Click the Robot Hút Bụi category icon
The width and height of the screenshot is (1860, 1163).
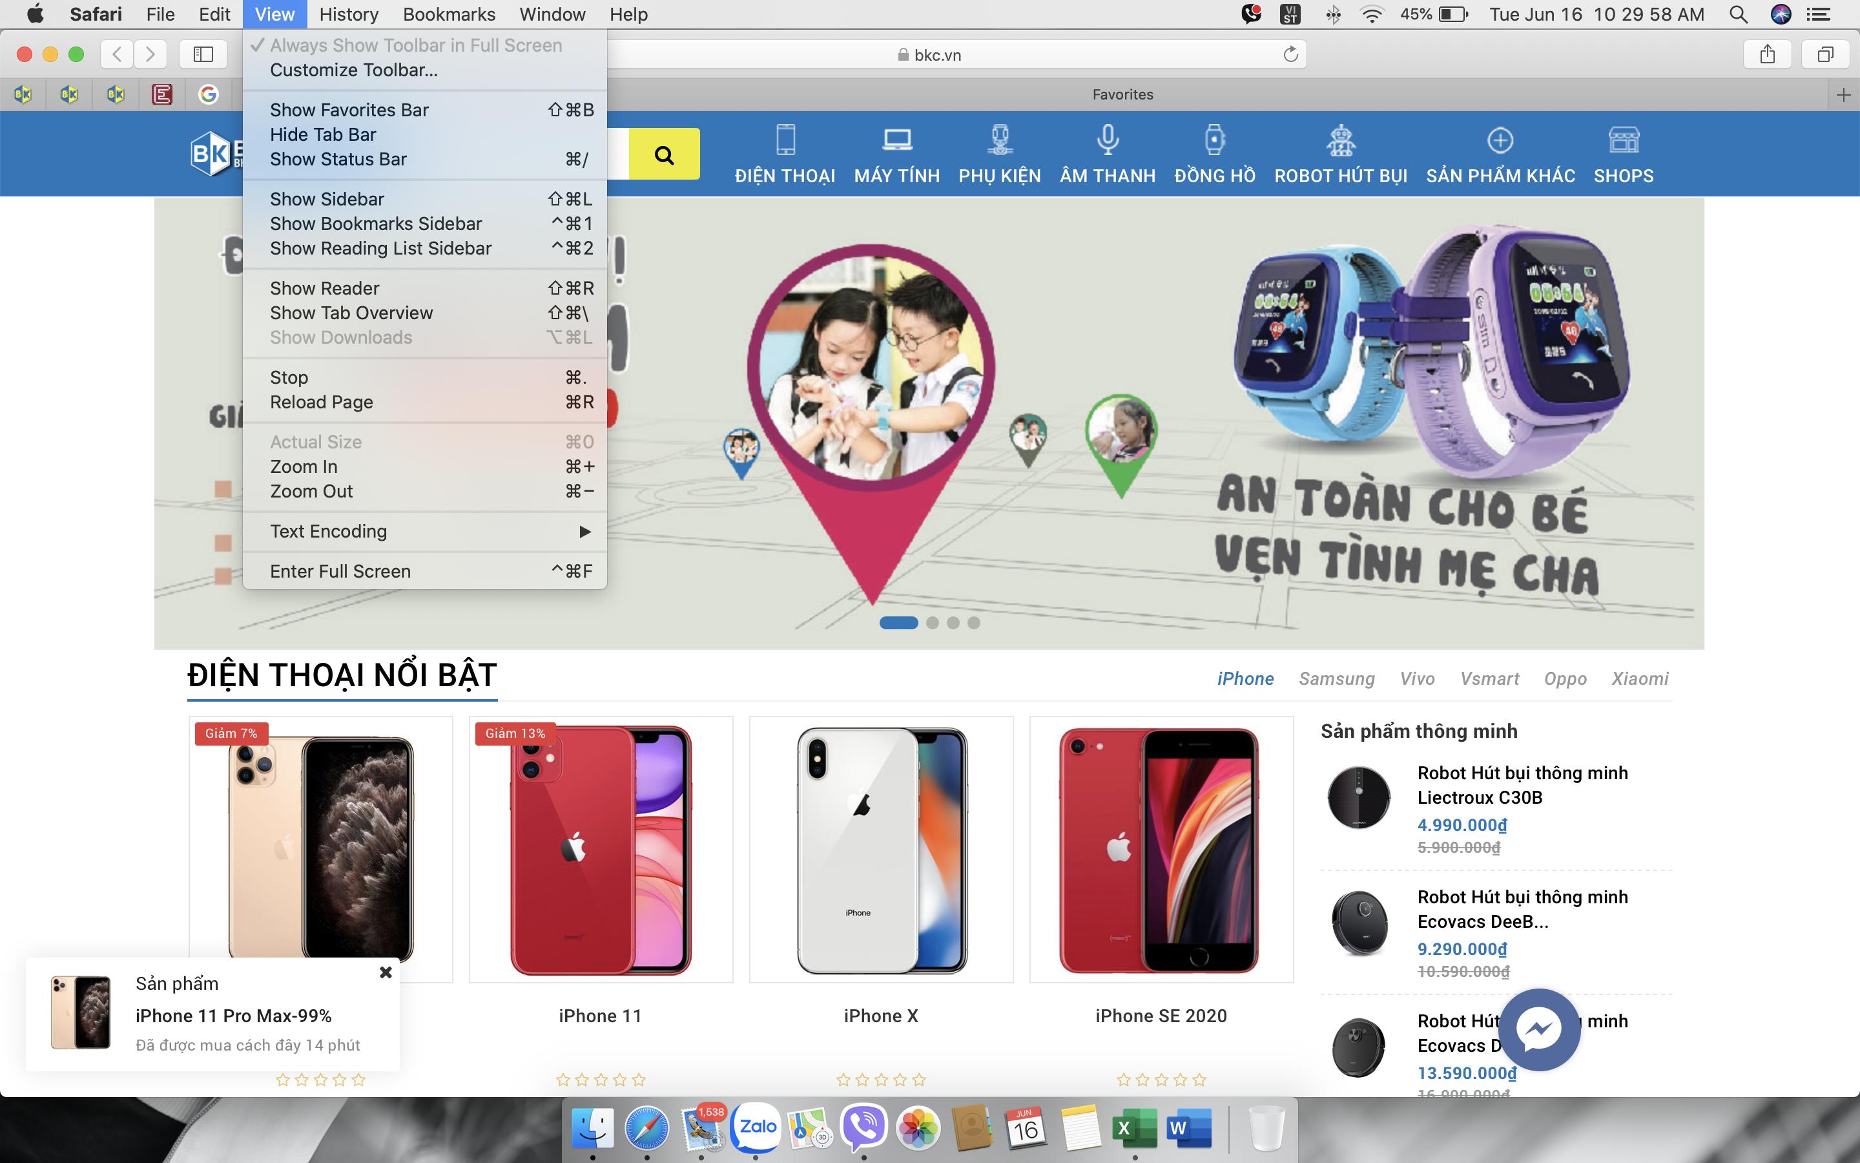pos(1341,140)
